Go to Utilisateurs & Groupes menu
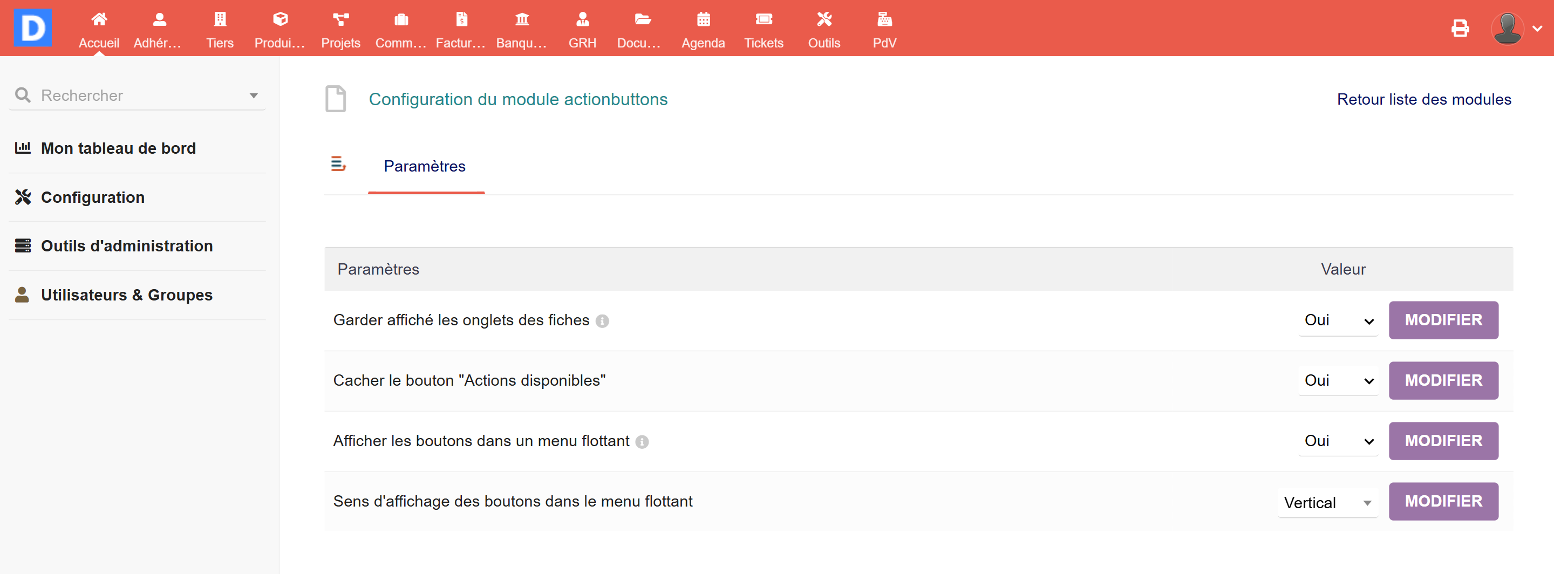 pyautogui.click(x=126, y=295)
